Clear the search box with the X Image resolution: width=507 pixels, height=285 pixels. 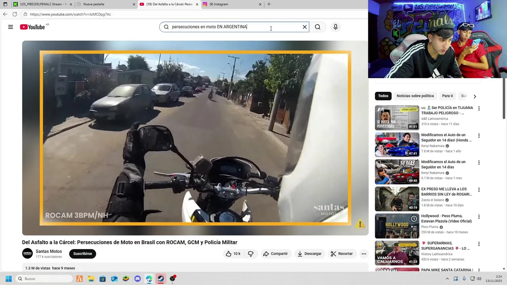coord(305,27)
